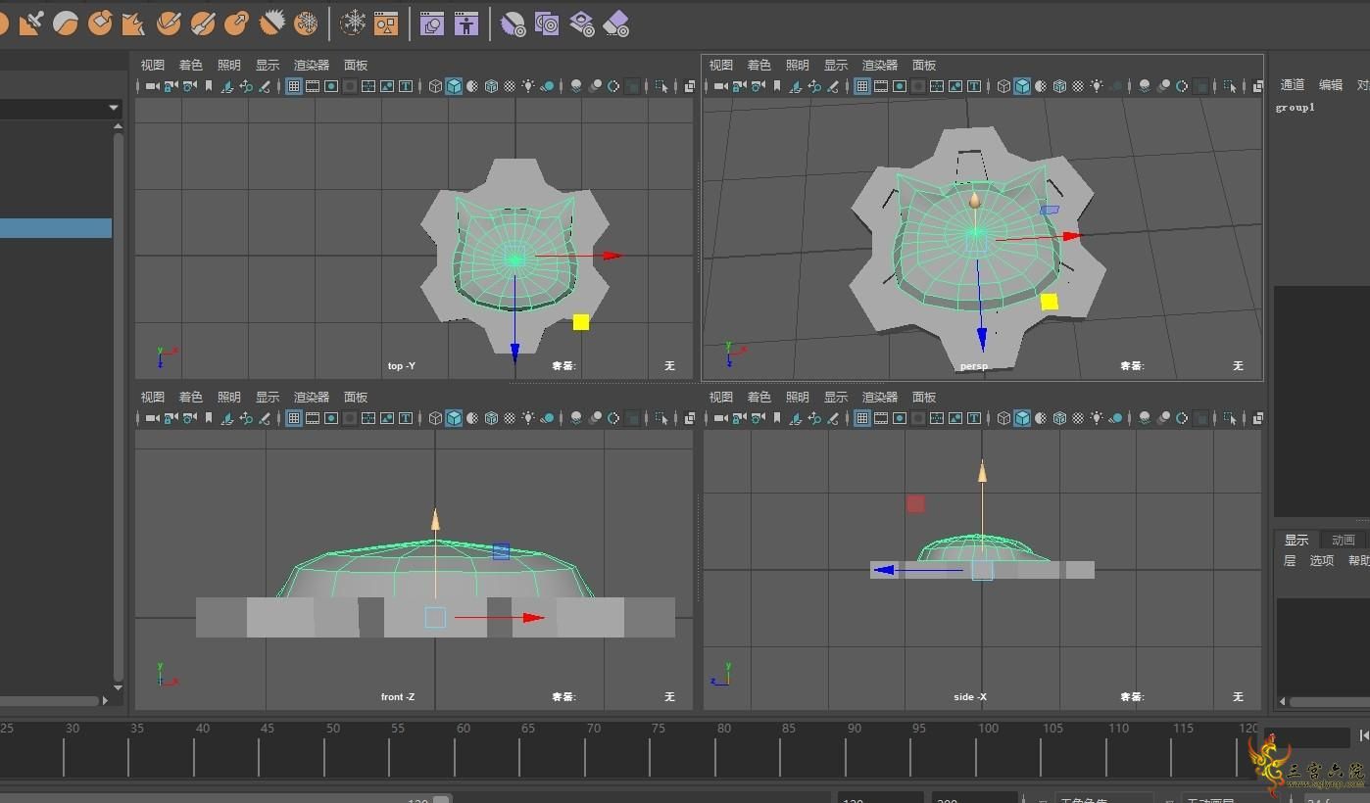1370x803 pixels.
Task: Open 显示 menu in top view panel
Action: 268,65
